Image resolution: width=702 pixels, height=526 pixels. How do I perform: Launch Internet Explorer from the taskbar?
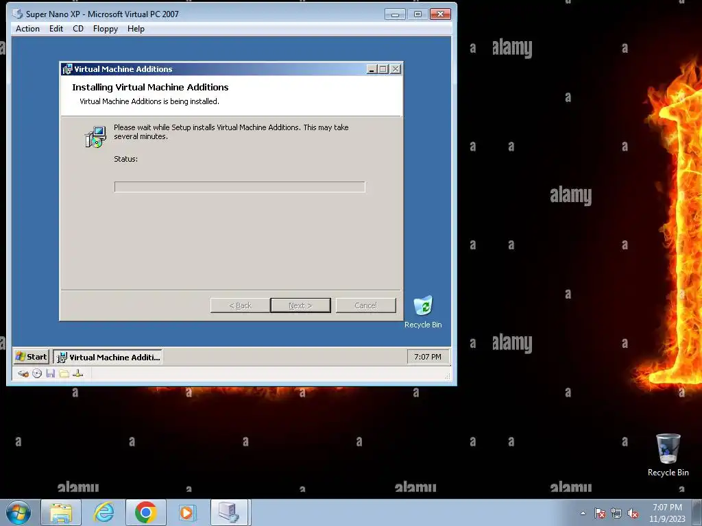pos(104,512)
